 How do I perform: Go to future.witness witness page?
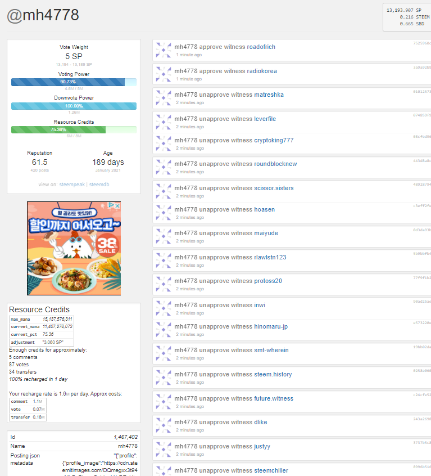(274, 398)
